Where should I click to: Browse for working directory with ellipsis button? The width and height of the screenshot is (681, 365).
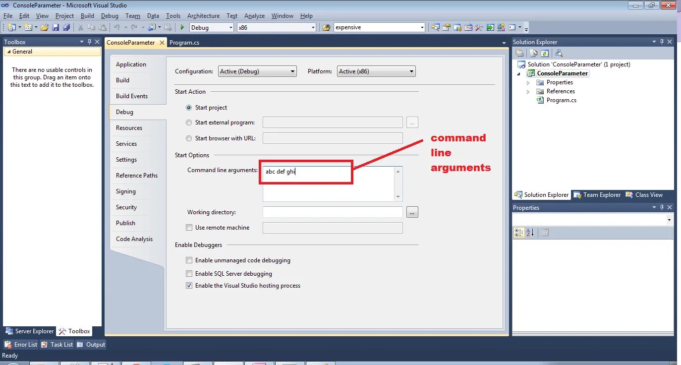coord(412,212)
